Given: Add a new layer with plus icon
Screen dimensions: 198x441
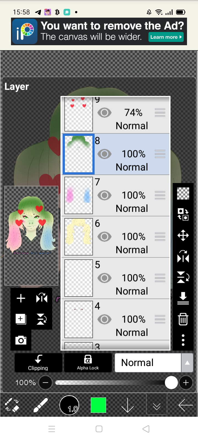Looking at the screenshot, I should tap(21, 298).
